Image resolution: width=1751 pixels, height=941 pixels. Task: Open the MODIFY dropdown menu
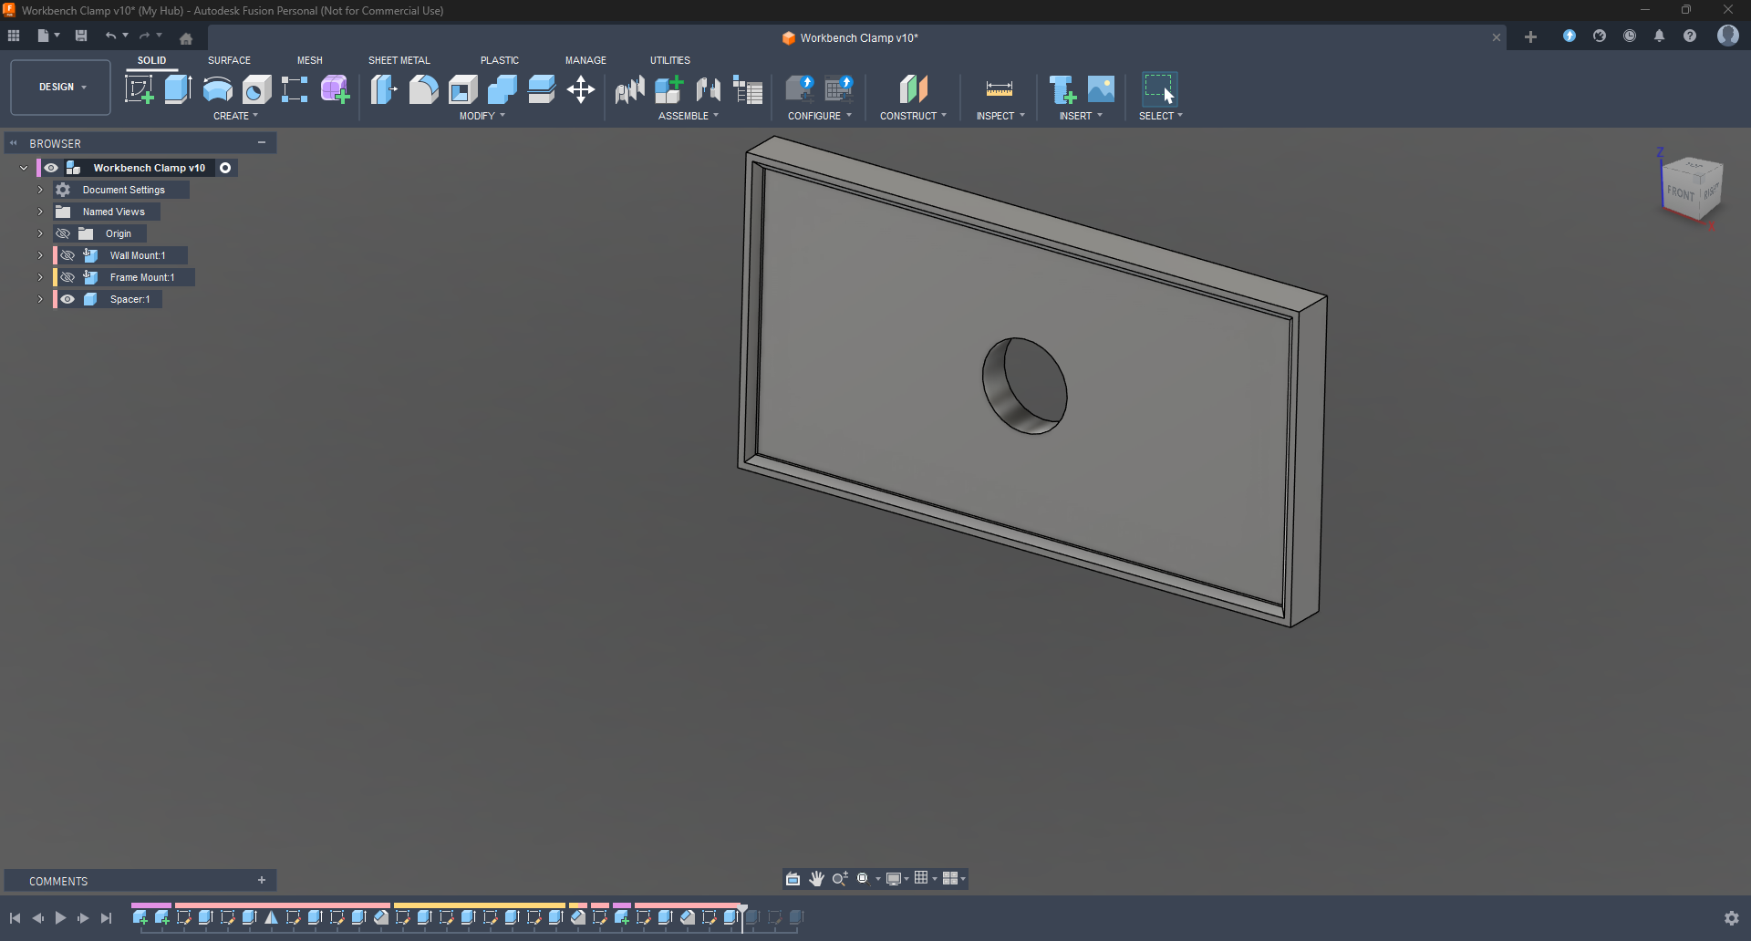[482, 116]
